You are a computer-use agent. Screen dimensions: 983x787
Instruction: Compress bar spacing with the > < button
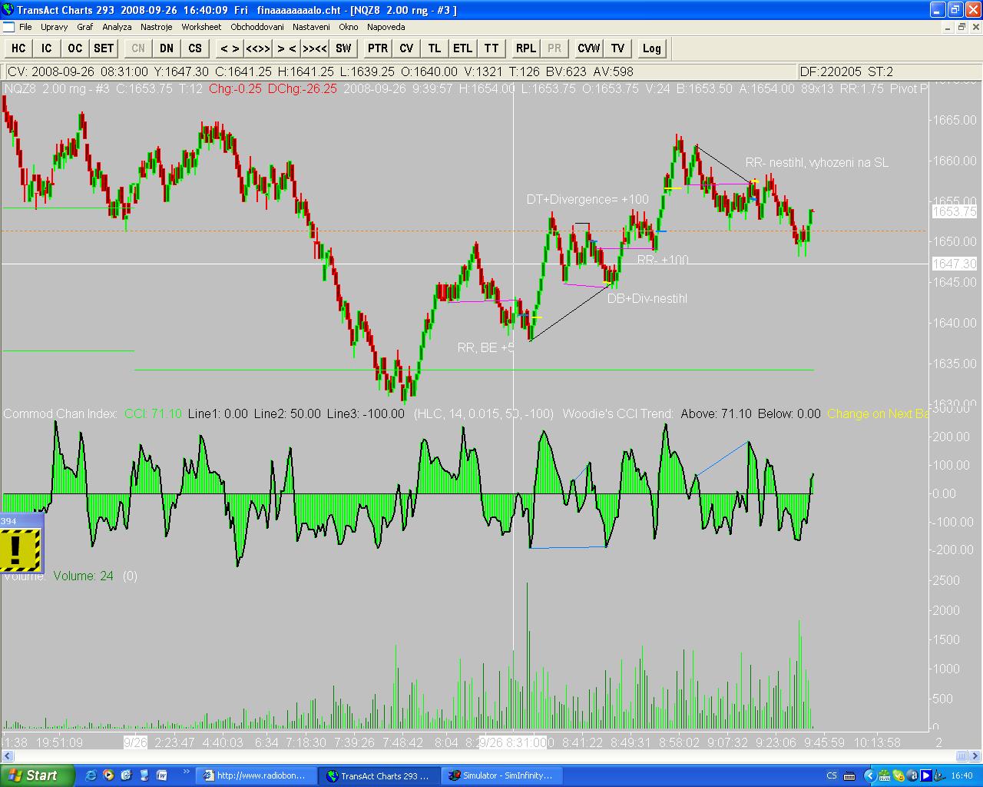tap(286, 48)
